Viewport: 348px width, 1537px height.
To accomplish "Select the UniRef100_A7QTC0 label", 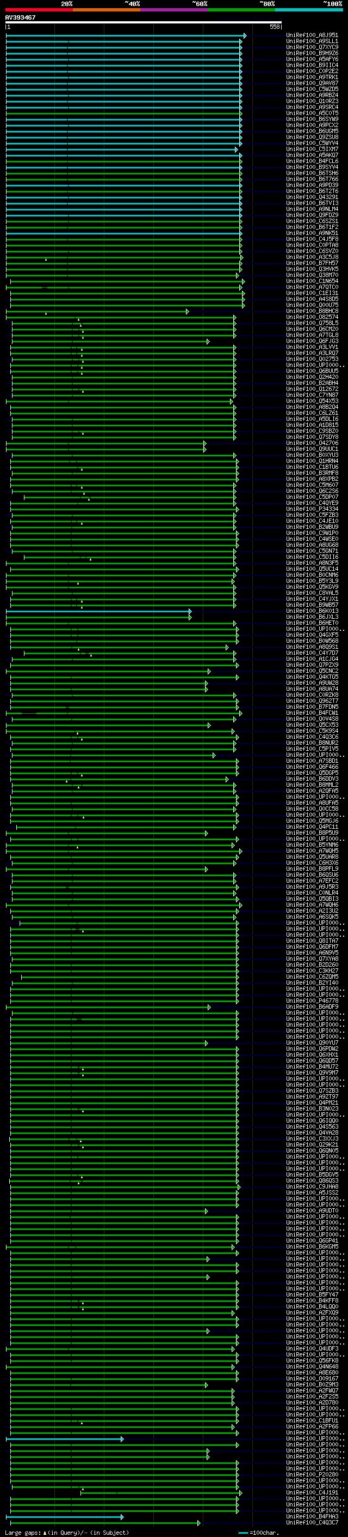I will (312, 287).
